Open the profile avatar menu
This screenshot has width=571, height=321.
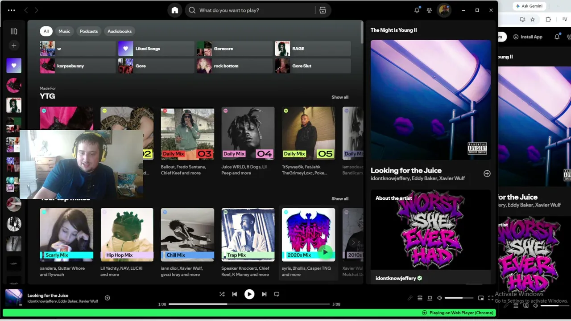click(444, 10)
